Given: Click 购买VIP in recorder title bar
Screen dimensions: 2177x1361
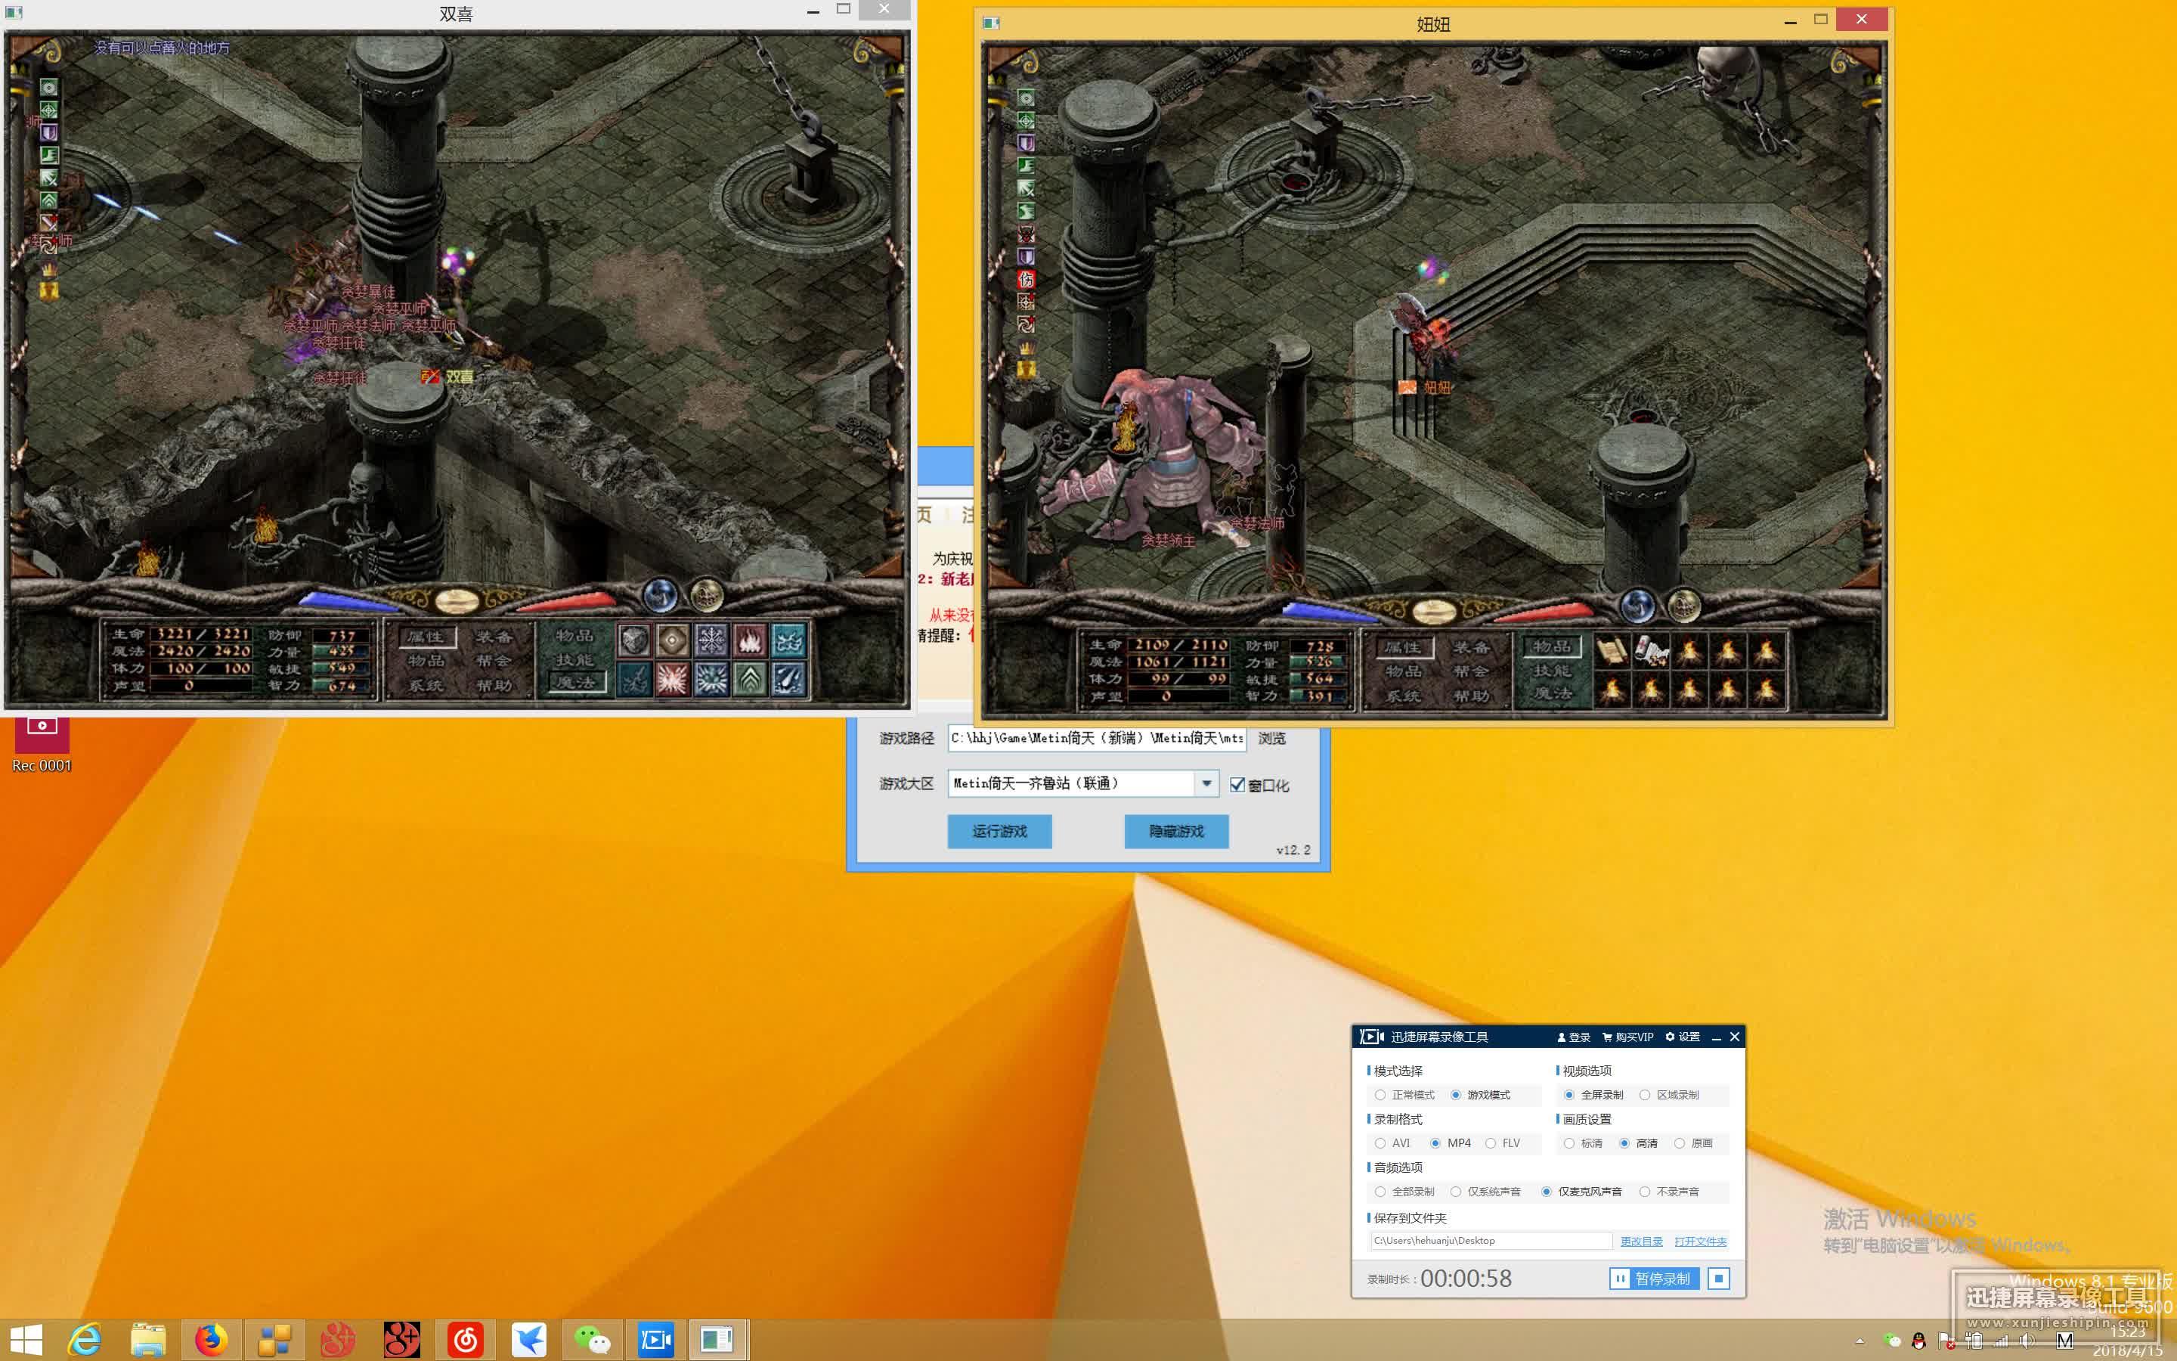Looking at the screenshot, I should pos(1627,1037).
